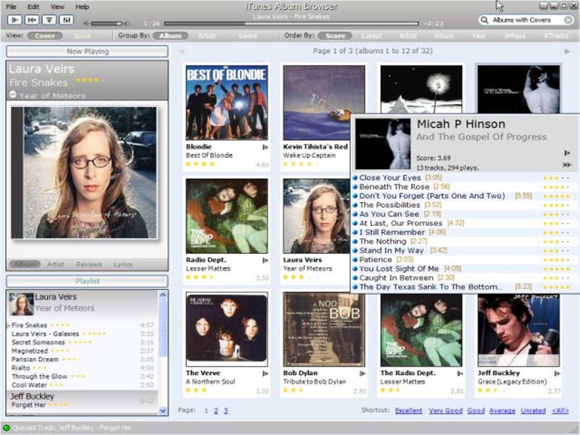Open the File menu

[x=11, y=7]
